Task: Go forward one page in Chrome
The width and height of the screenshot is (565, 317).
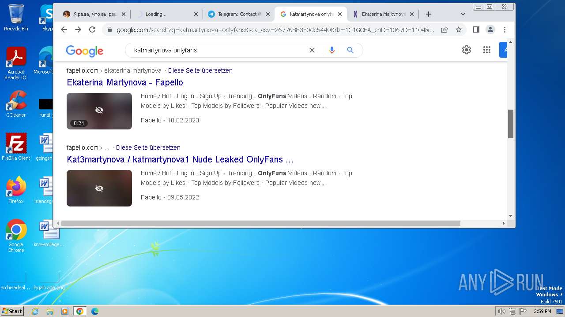Action: (78, 29)
